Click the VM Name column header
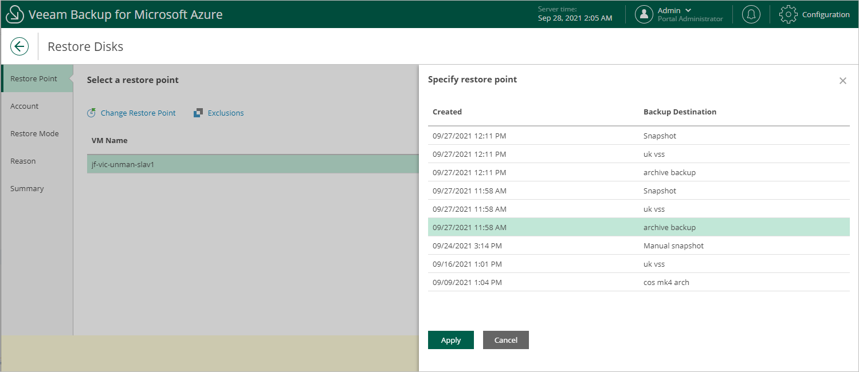 pyautogui.click(x=109, y=140)
